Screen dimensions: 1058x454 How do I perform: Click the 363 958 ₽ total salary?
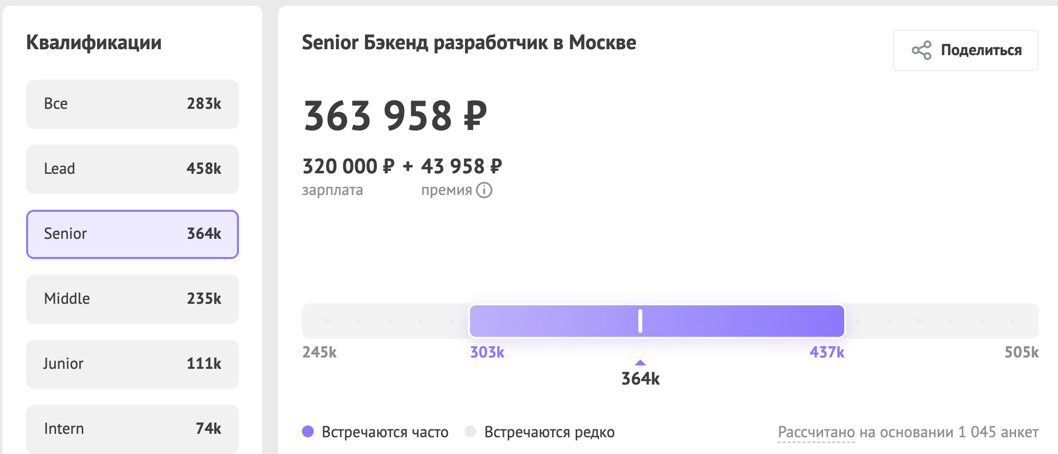click(x=395, y=116)
